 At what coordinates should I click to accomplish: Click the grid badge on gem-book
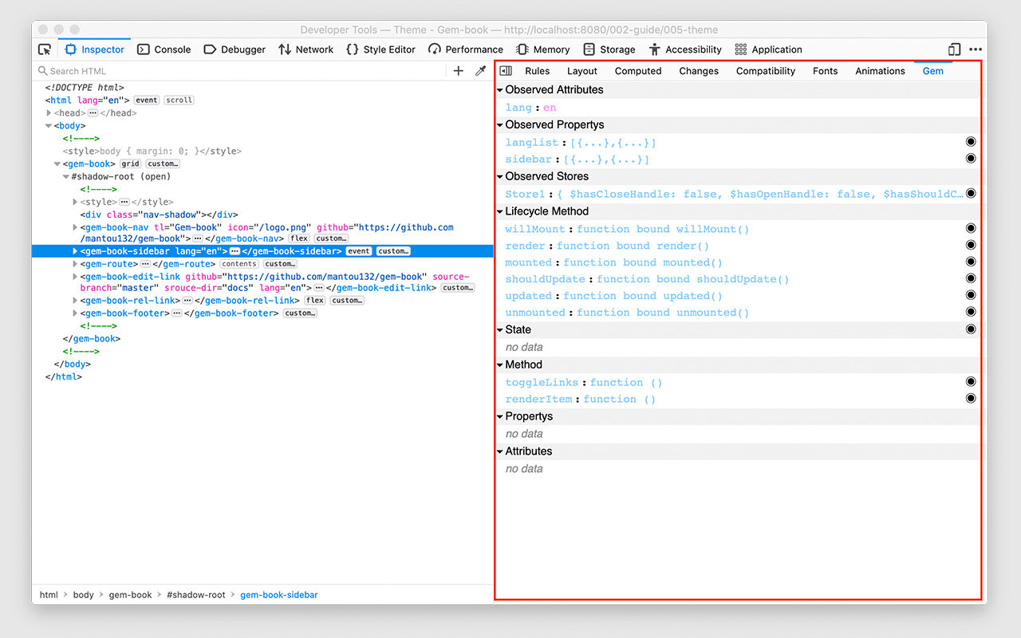130,164
